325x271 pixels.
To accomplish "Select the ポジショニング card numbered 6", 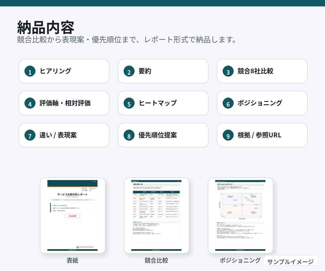I will pos(262,103).
